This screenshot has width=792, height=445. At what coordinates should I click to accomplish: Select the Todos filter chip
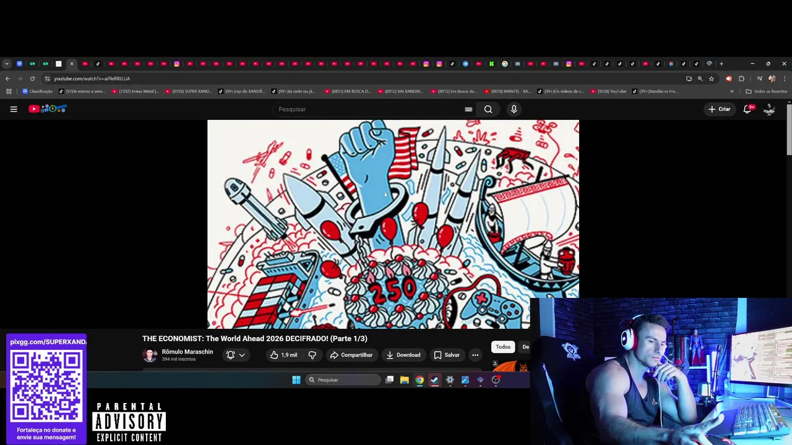tap(503, 347)
